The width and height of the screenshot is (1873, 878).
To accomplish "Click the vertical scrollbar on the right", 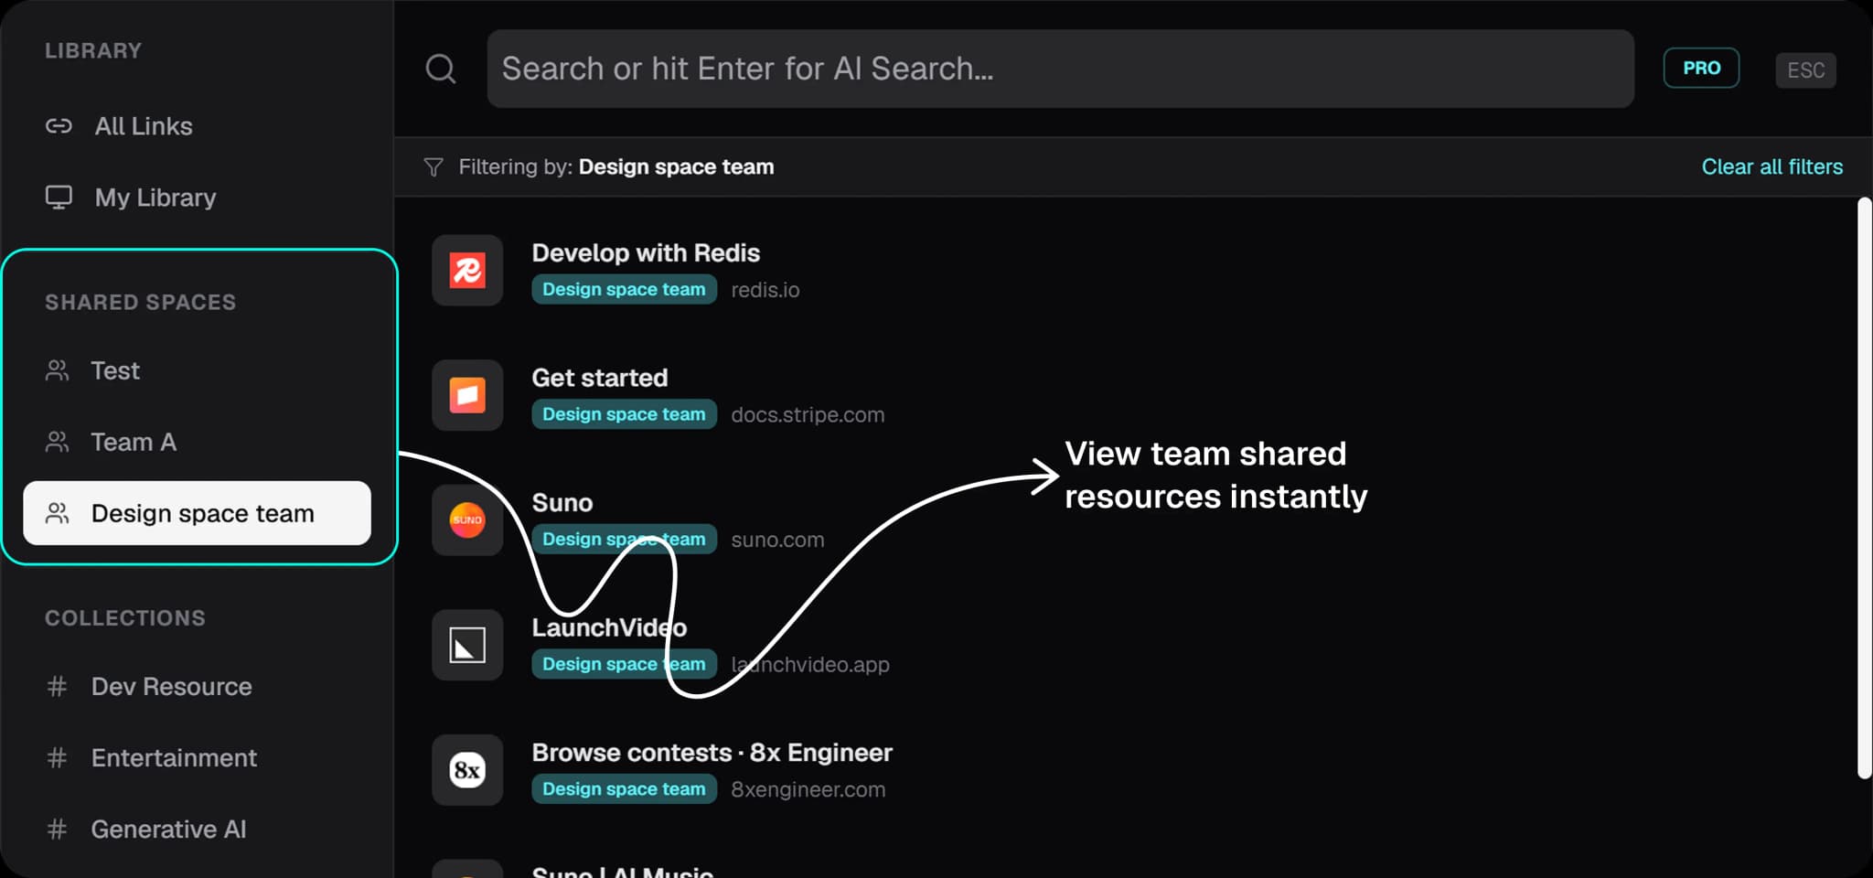I will tap(1864, 488).
